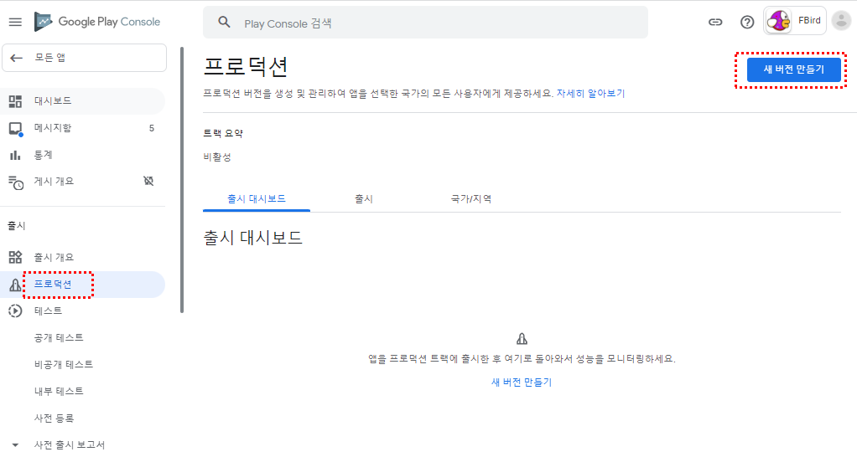
Task: Click the 출시 개요 widgets icon
Action: [x=15, y=257]
